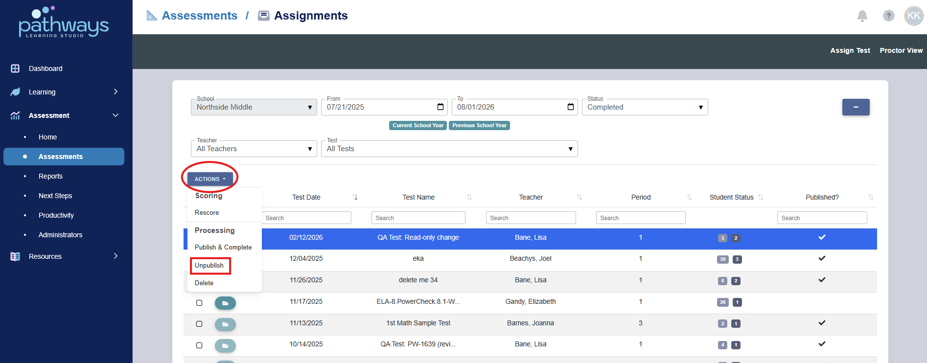Check the box for QA Test: PW-1639 row

[199, 345]
